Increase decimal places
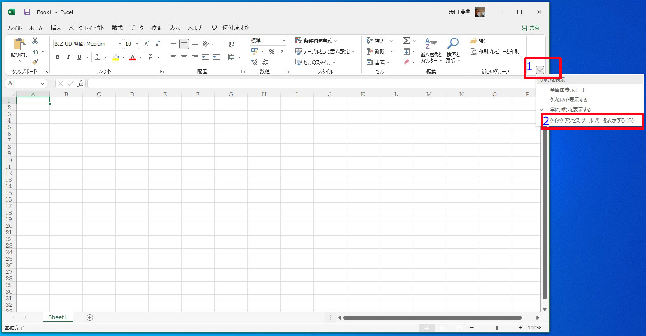 click(255, 62)
